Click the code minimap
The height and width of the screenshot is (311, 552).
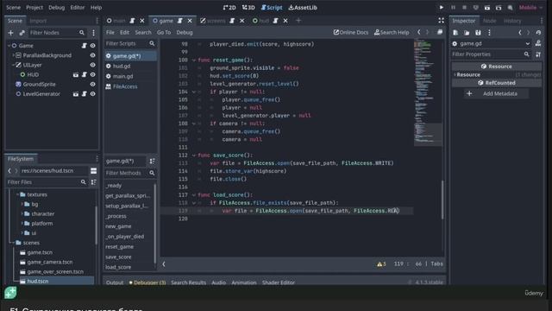click(428, 92)
